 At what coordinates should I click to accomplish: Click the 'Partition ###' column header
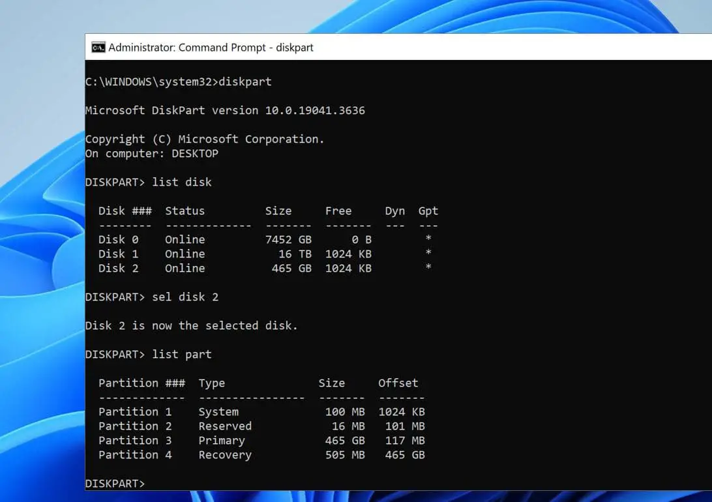141,383
